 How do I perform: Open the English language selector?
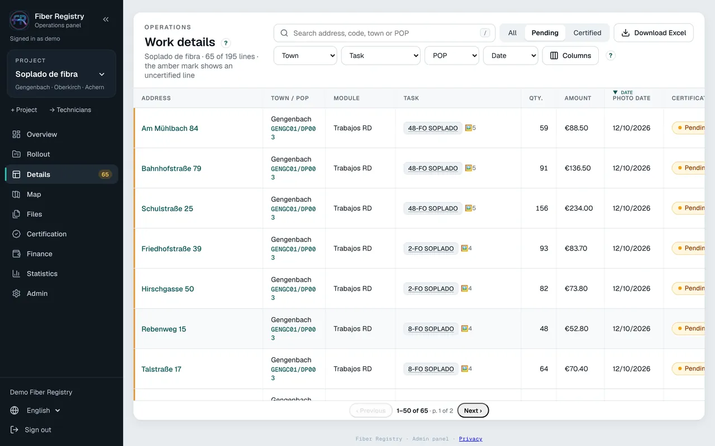tap(36, 410)
